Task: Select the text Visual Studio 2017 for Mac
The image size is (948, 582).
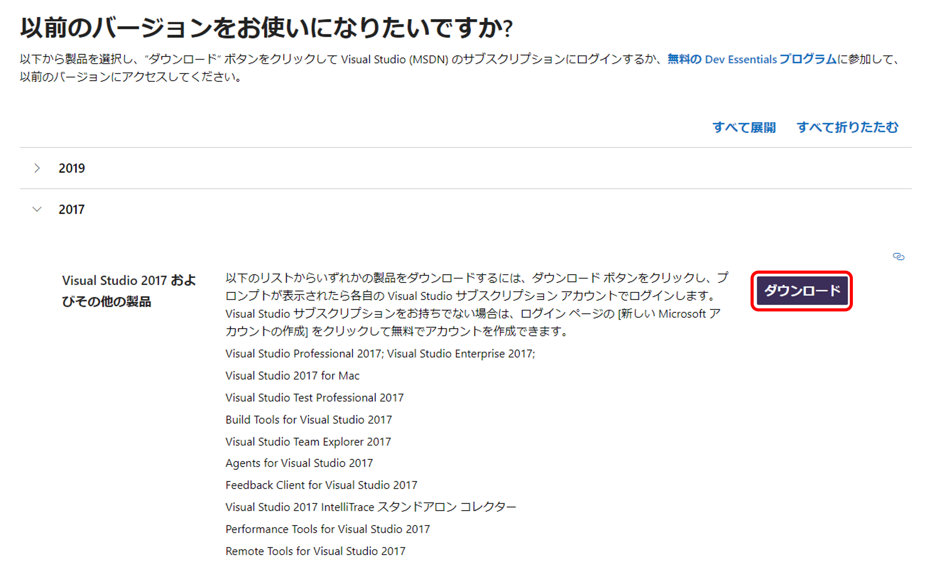Action: point(293,376)
